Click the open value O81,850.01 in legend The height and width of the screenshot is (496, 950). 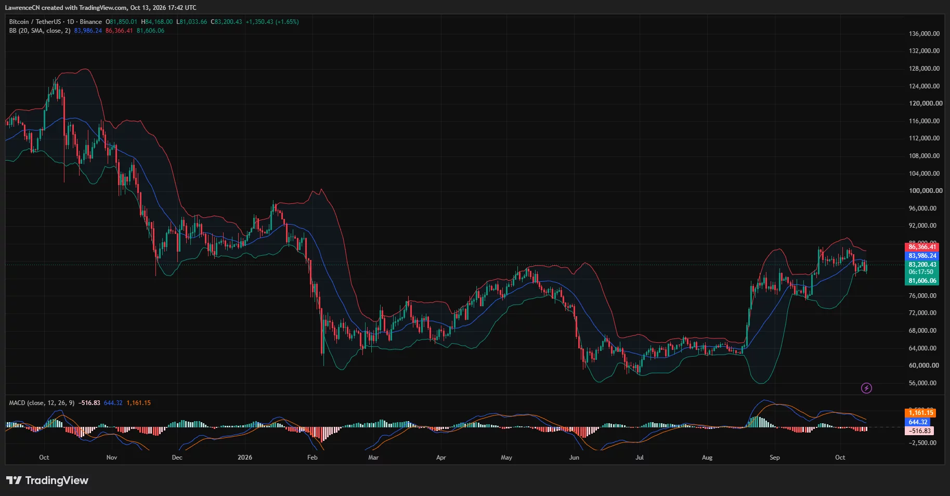pyautogui.click(x=122, y=22)
